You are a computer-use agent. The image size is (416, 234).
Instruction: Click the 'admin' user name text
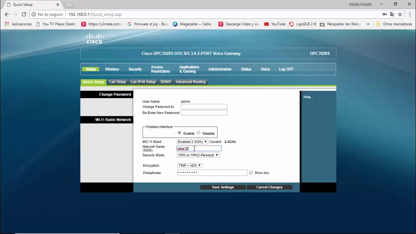[186, 101]
